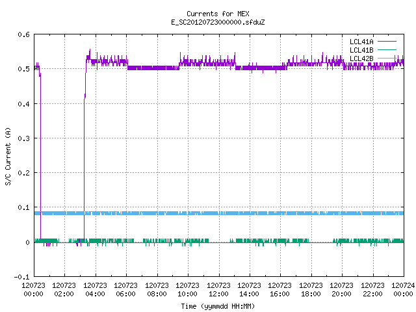Click the x-axis tick label 120723 06:00
Viewport: 416px width, 312px height.
[125, 290]
